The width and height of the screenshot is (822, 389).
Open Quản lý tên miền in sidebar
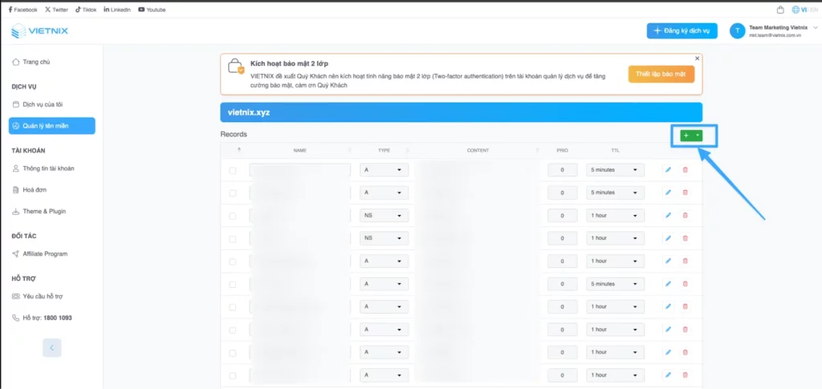click(x=52, y=126)
